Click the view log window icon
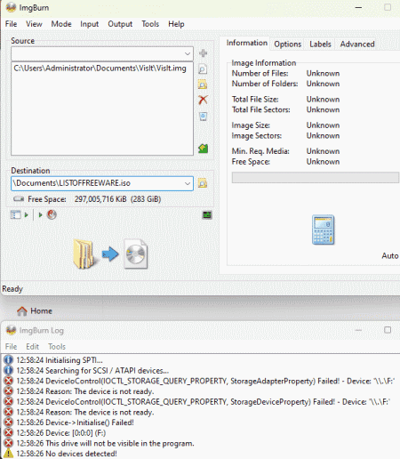The height and width of the screenshot is (459, 400). point(207,215)
